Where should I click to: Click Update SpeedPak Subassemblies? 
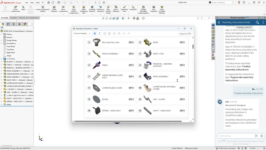[143, 10]
